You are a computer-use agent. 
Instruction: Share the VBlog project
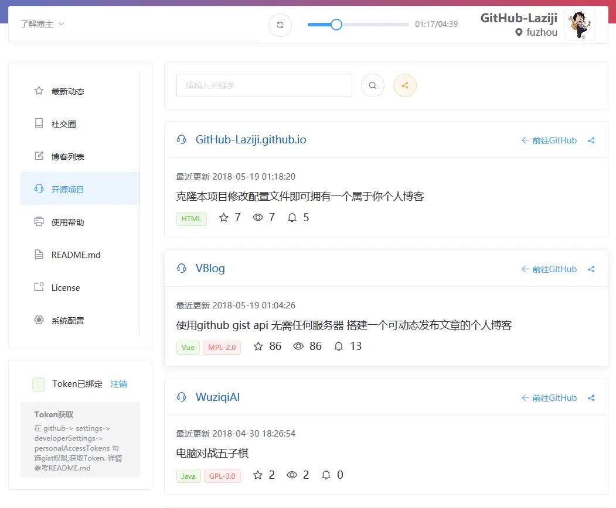pos(591,269)
